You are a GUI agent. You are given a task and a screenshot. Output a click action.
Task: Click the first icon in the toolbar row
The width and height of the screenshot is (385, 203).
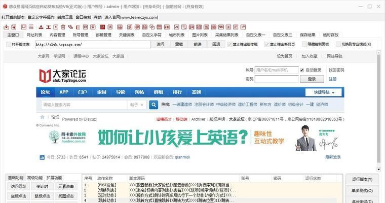coord(5,26)
